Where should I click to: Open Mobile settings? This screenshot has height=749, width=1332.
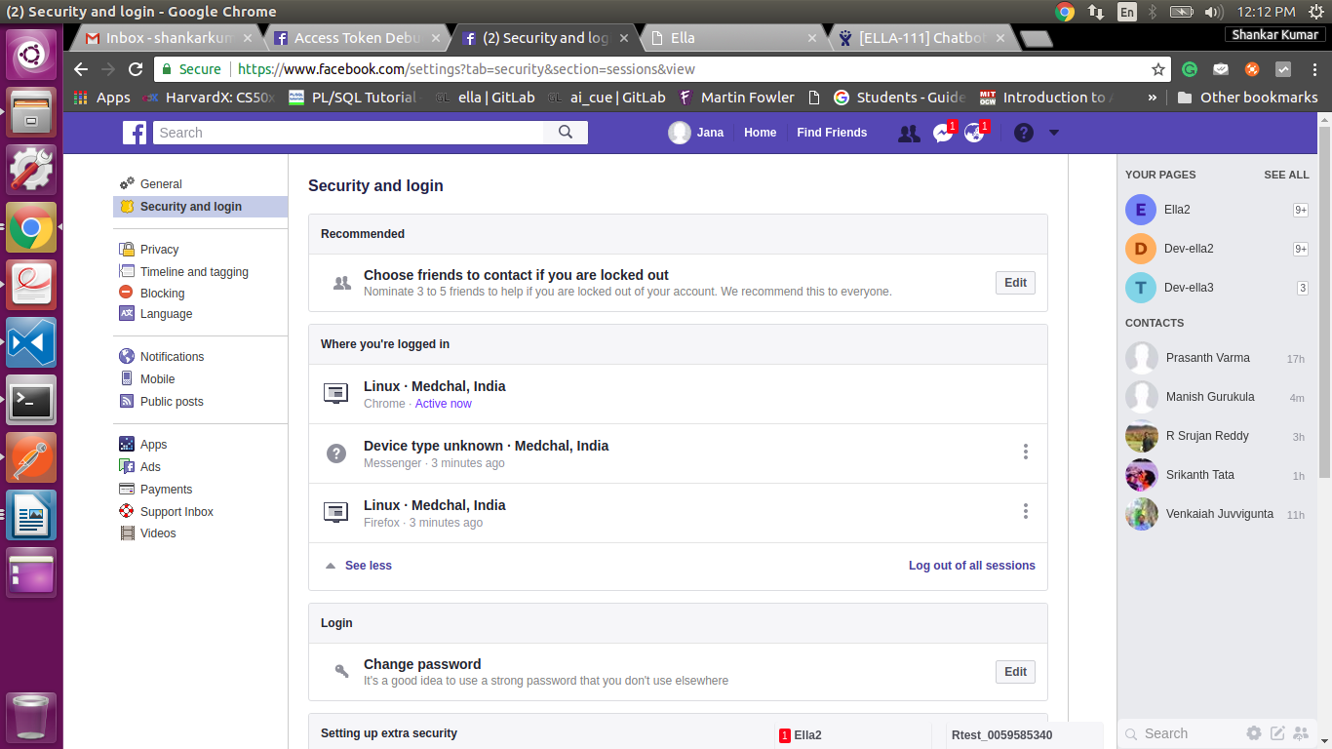(157, 379)
